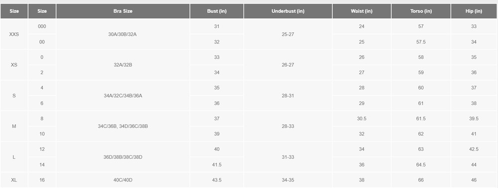Click the 43.5 bust measurement cell
Viewport: 498px width, 188px height.
click(217, 180)
